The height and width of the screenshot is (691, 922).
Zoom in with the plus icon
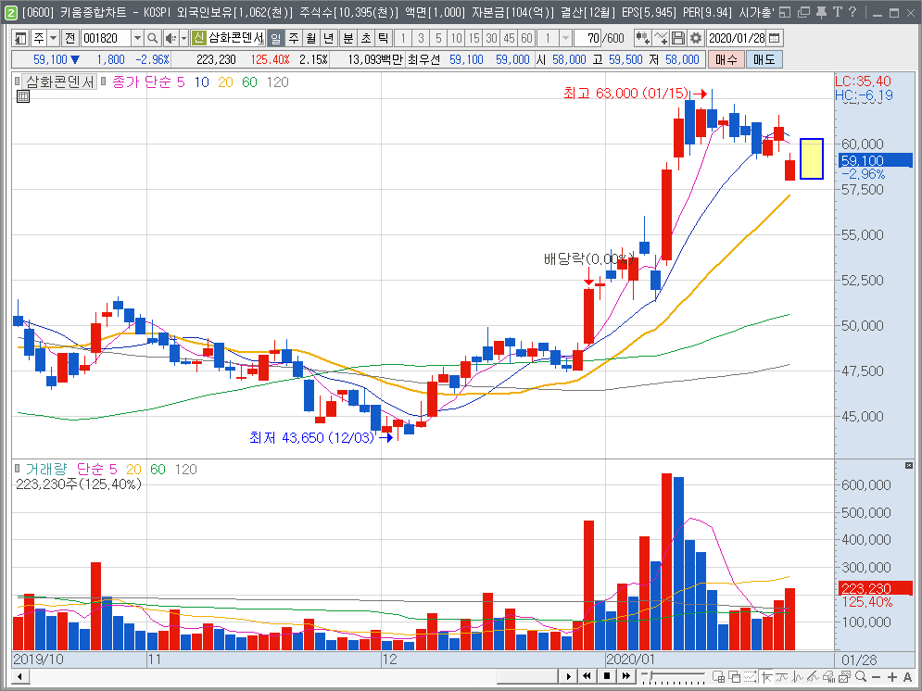pos(892,676)
